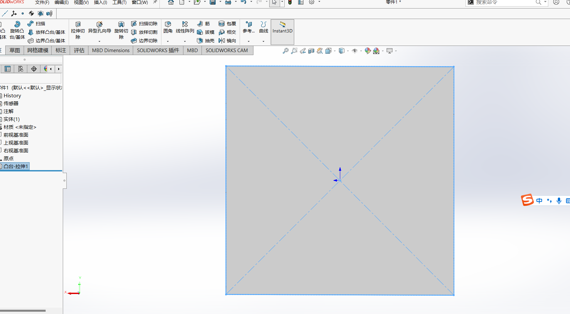Click the 扫描 sweep boss icon
Image resolution: width=570 pixels, height=314 pixels.
click(x=36, y=24)
